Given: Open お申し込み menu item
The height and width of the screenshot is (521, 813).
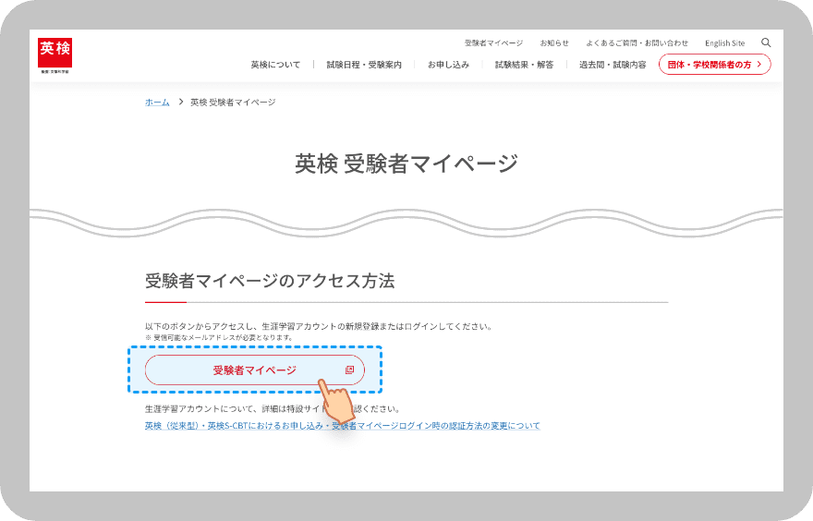Looking at the screenshot, I should point(448,65).
